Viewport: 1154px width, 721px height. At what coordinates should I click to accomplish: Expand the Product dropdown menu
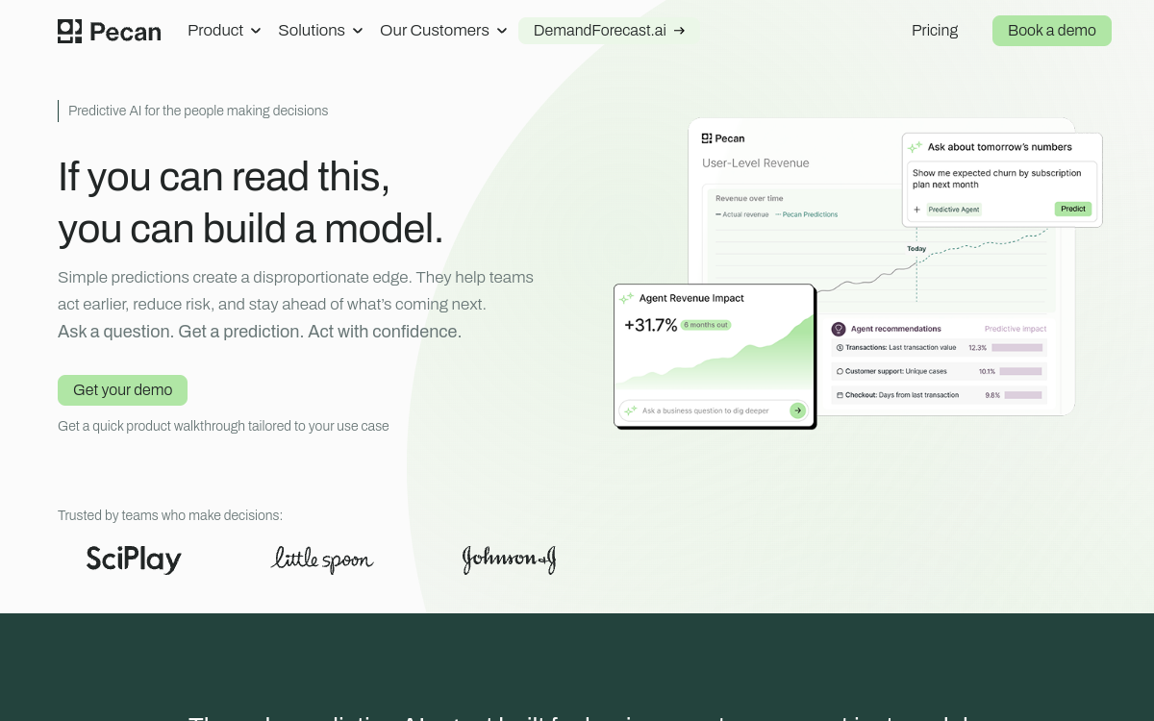pos(224,31)
